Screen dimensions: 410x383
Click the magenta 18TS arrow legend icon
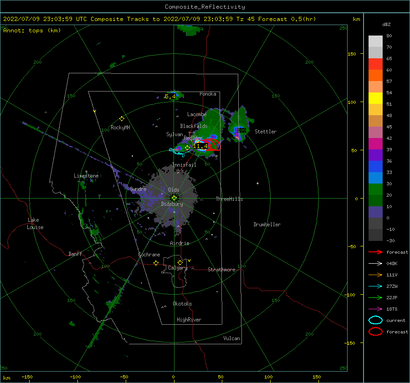tap(375, 309)
